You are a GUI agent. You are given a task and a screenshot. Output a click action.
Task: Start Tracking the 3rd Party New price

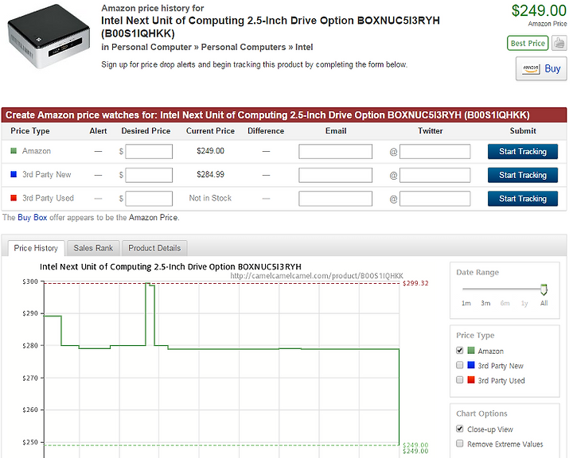click(x=523, y=175)
